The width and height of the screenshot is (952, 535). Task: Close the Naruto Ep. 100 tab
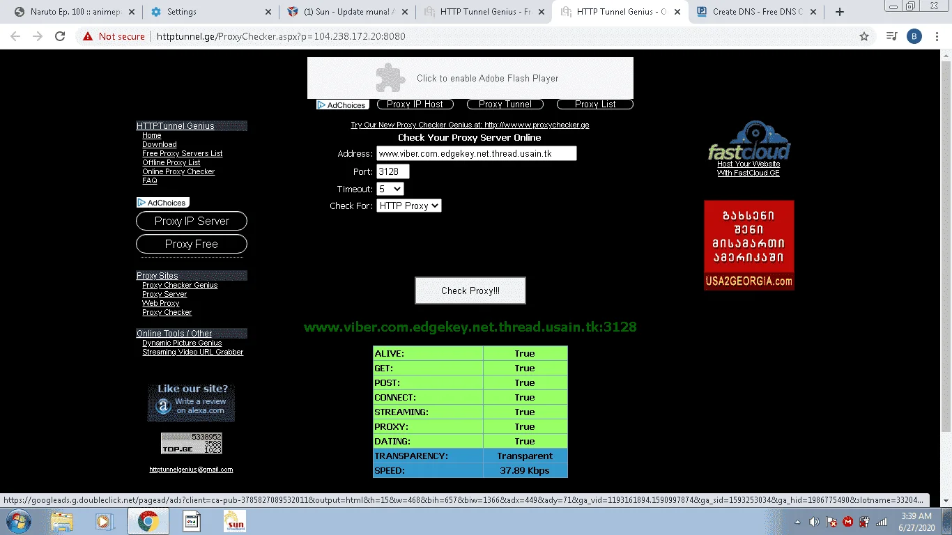click(132, 12)
